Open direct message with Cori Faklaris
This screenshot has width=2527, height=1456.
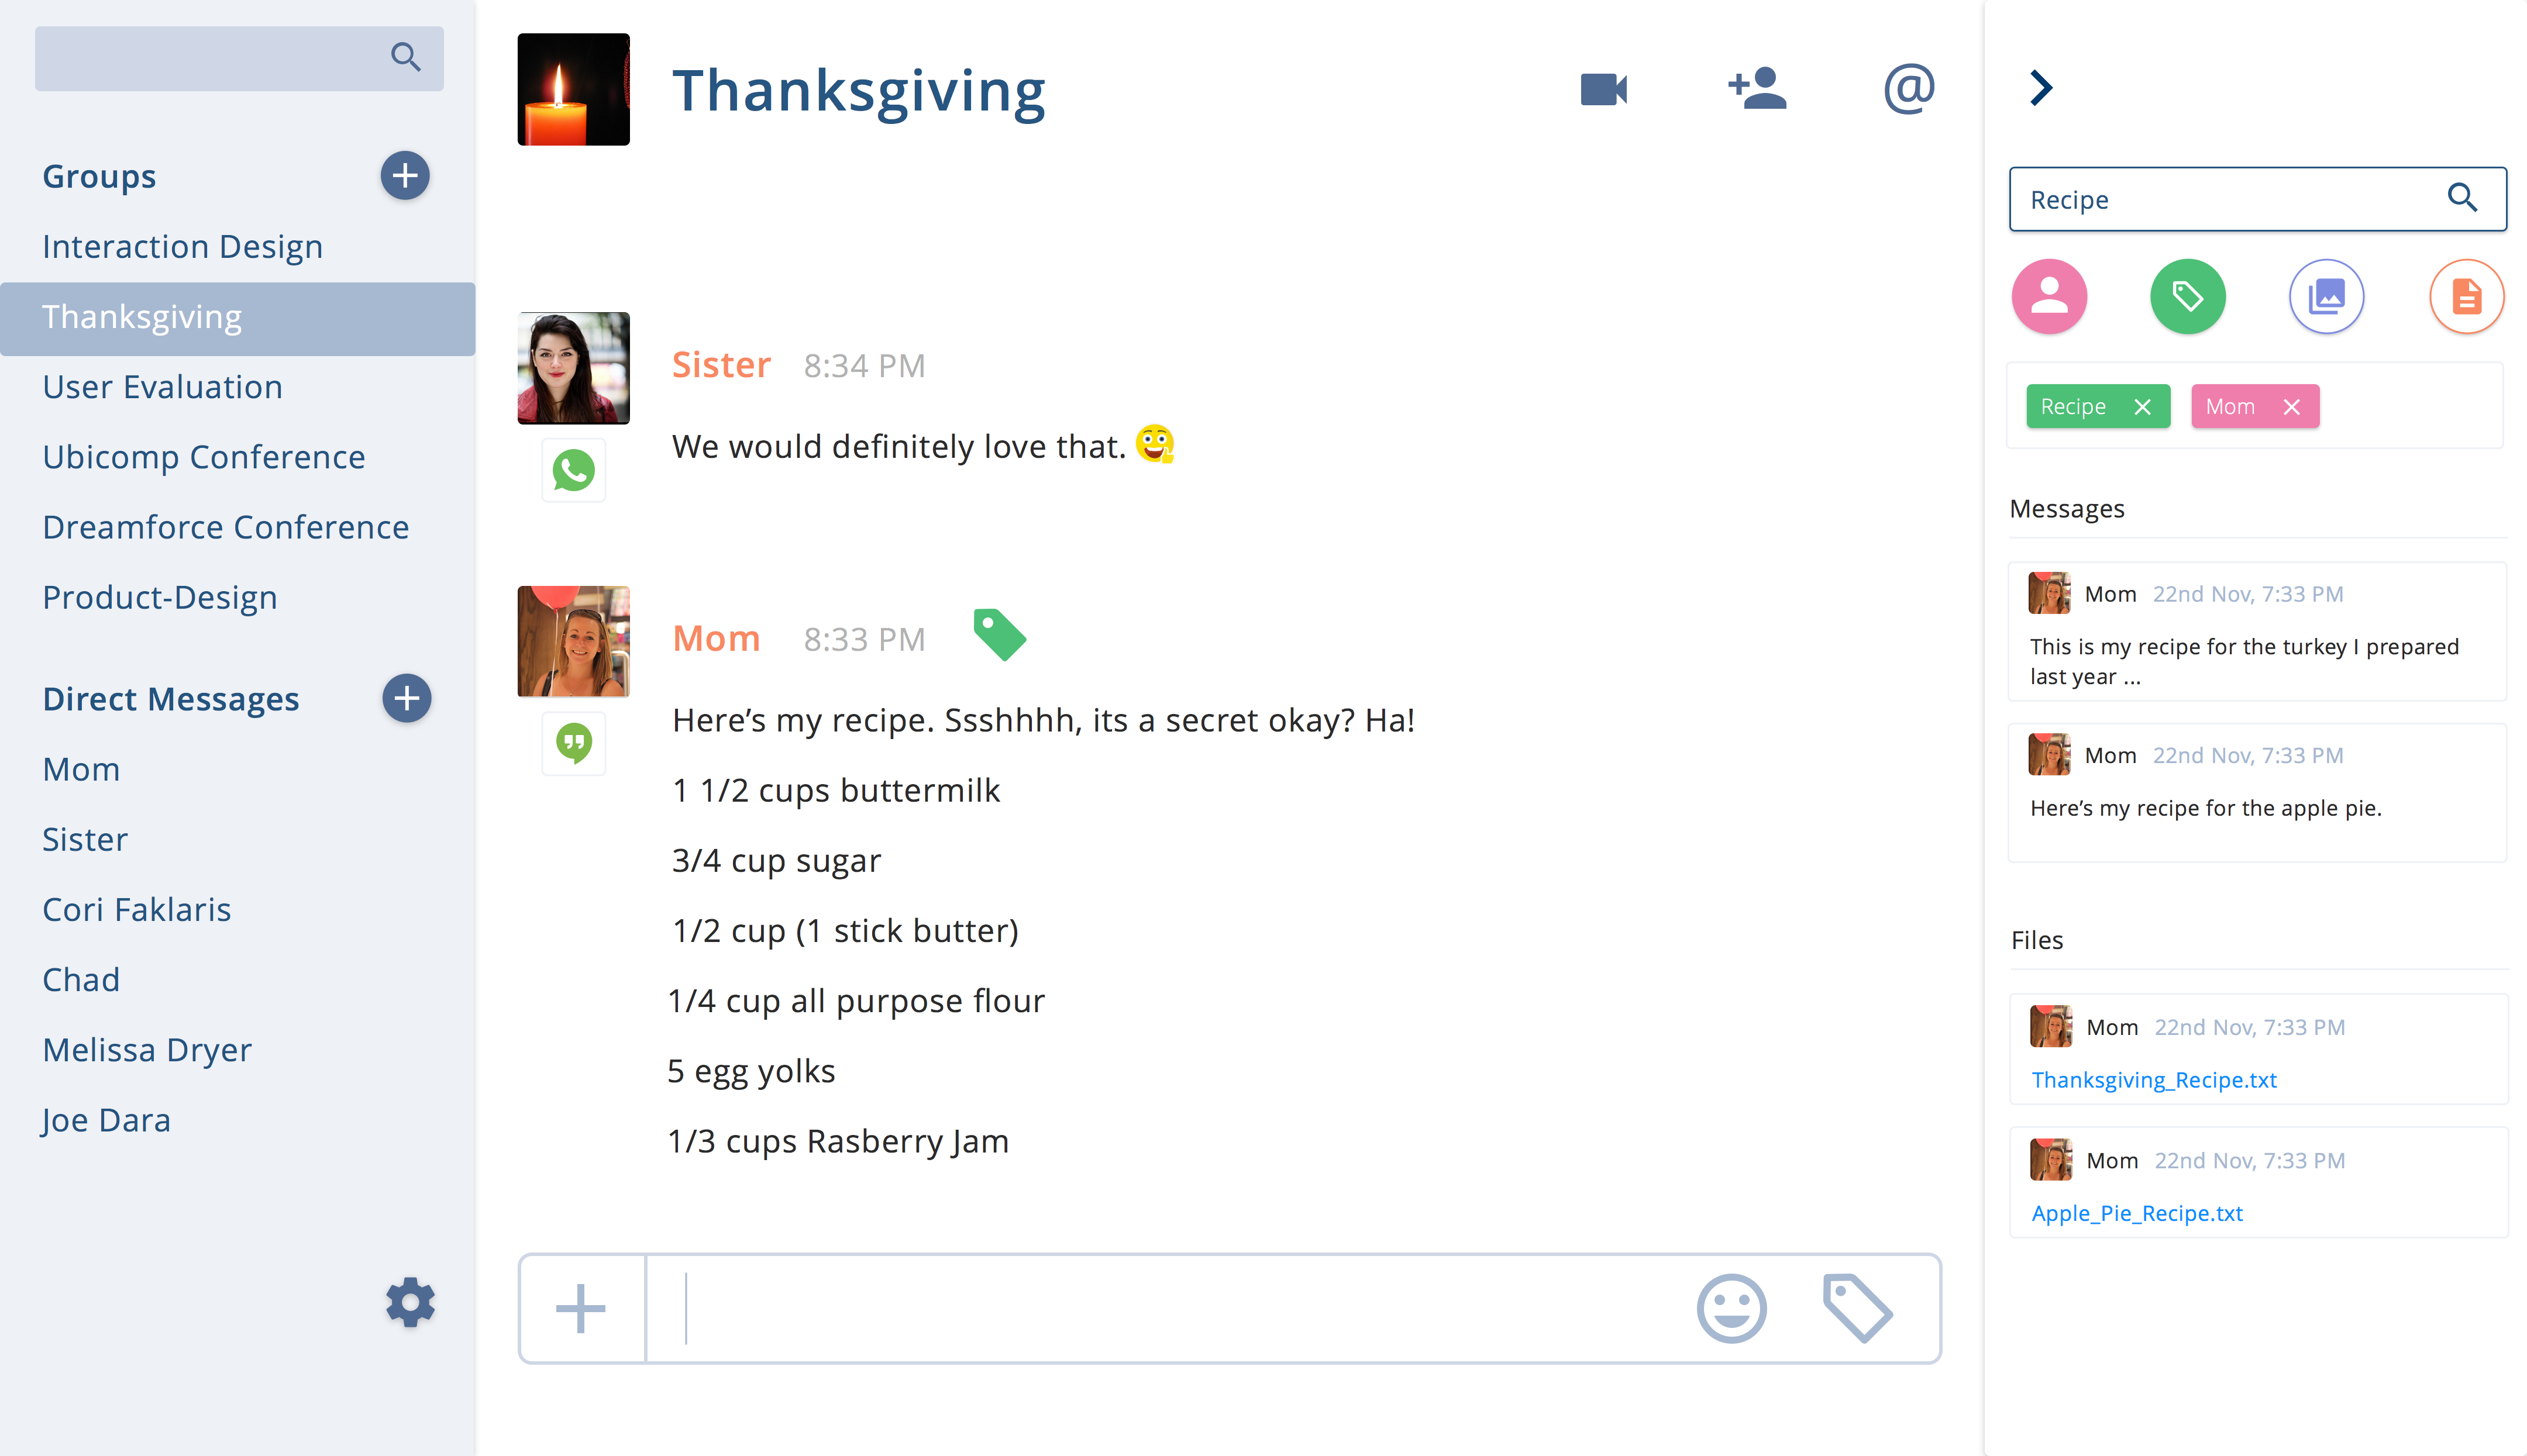tap(137, 909)
